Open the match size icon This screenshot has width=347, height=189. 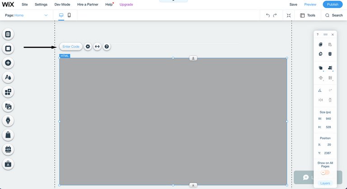click(330, 78)
